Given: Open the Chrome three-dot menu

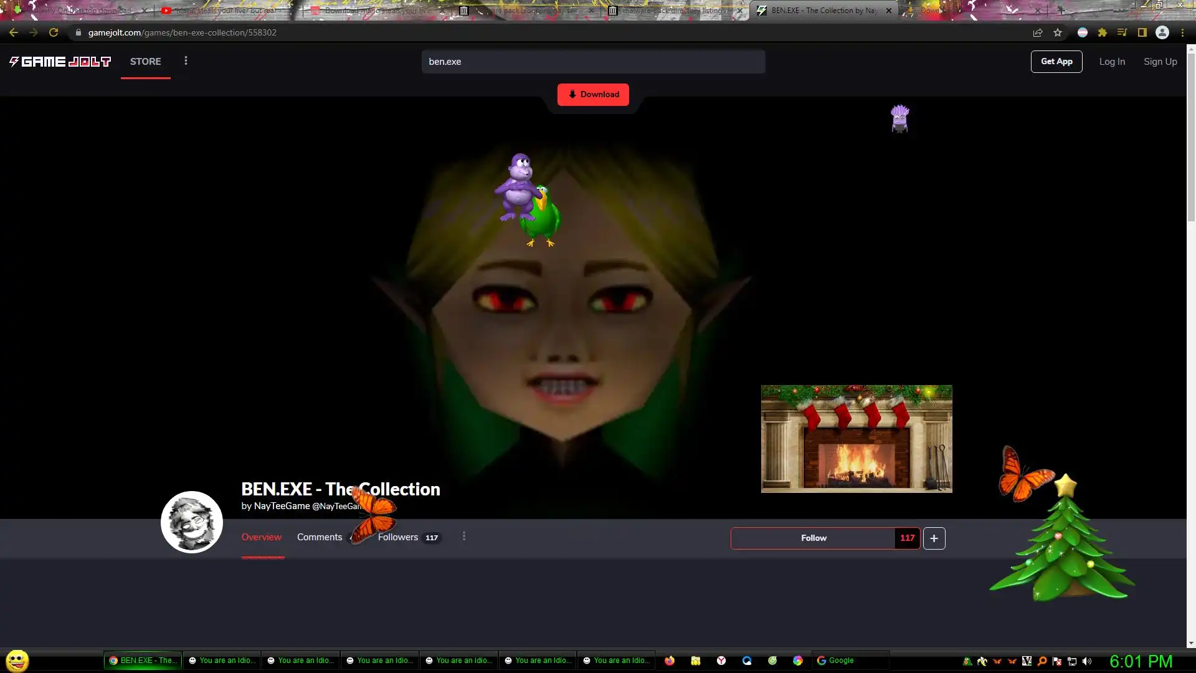Looking at the screenshot, I should [x=1182, y=32].
